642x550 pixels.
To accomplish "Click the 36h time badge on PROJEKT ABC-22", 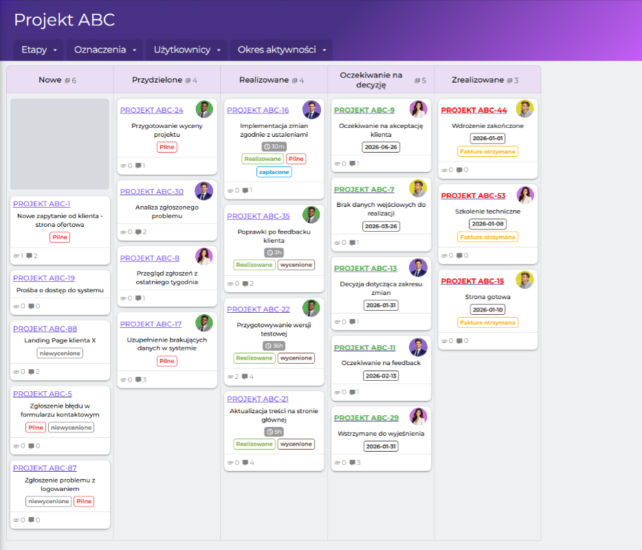I will click(274, 346).
